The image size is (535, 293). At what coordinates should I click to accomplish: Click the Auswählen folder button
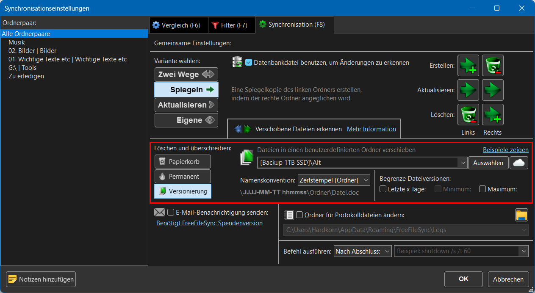[x=488, y=163]
